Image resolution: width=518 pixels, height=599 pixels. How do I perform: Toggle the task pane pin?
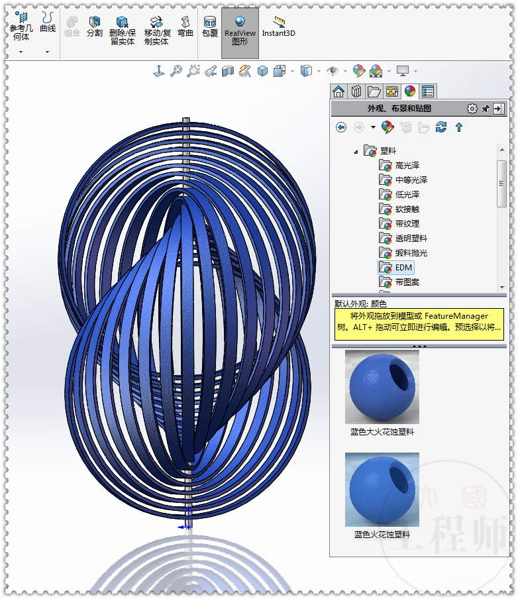coord(485,109)
